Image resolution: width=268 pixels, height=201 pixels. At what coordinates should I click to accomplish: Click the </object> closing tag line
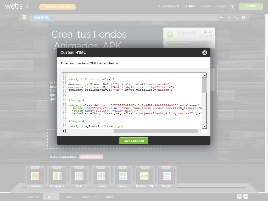click(x=77, y=121)
